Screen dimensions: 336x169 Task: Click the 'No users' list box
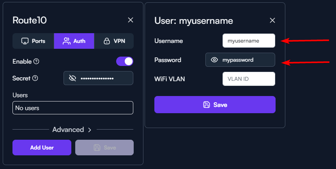tap(73, 108)
